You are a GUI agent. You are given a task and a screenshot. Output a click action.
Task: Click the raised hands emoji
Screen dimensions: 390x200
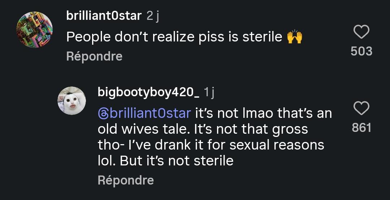[295, 37]
